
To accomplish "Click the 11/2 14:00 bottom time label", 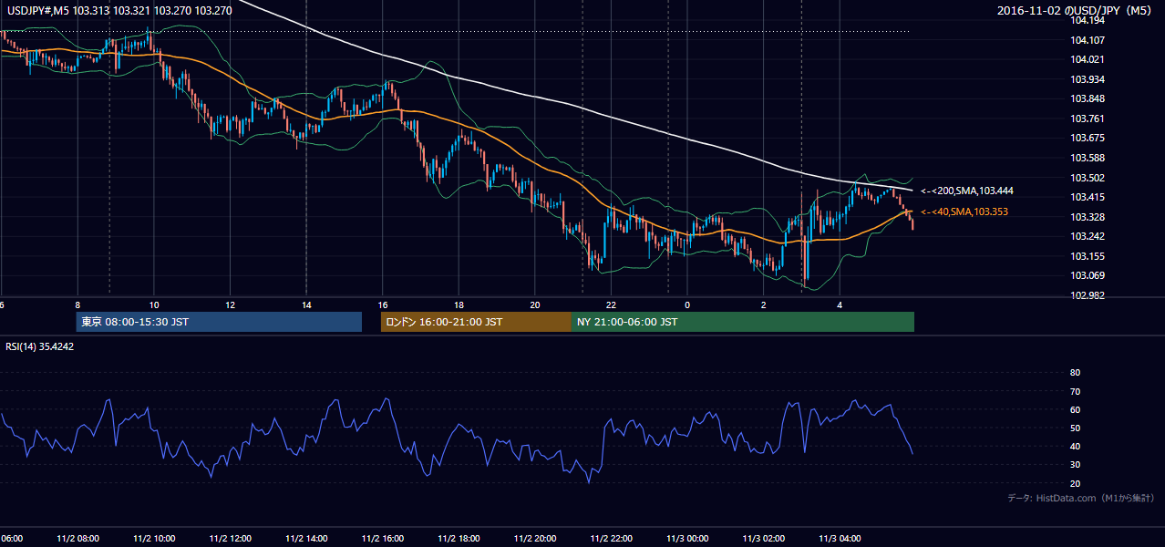I will pos(306,539).
